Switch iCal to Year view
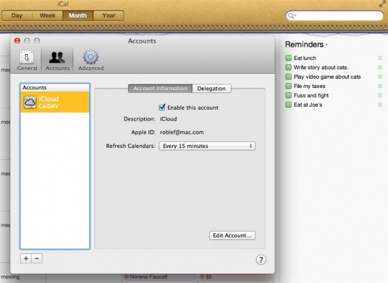 coord(109,16)
